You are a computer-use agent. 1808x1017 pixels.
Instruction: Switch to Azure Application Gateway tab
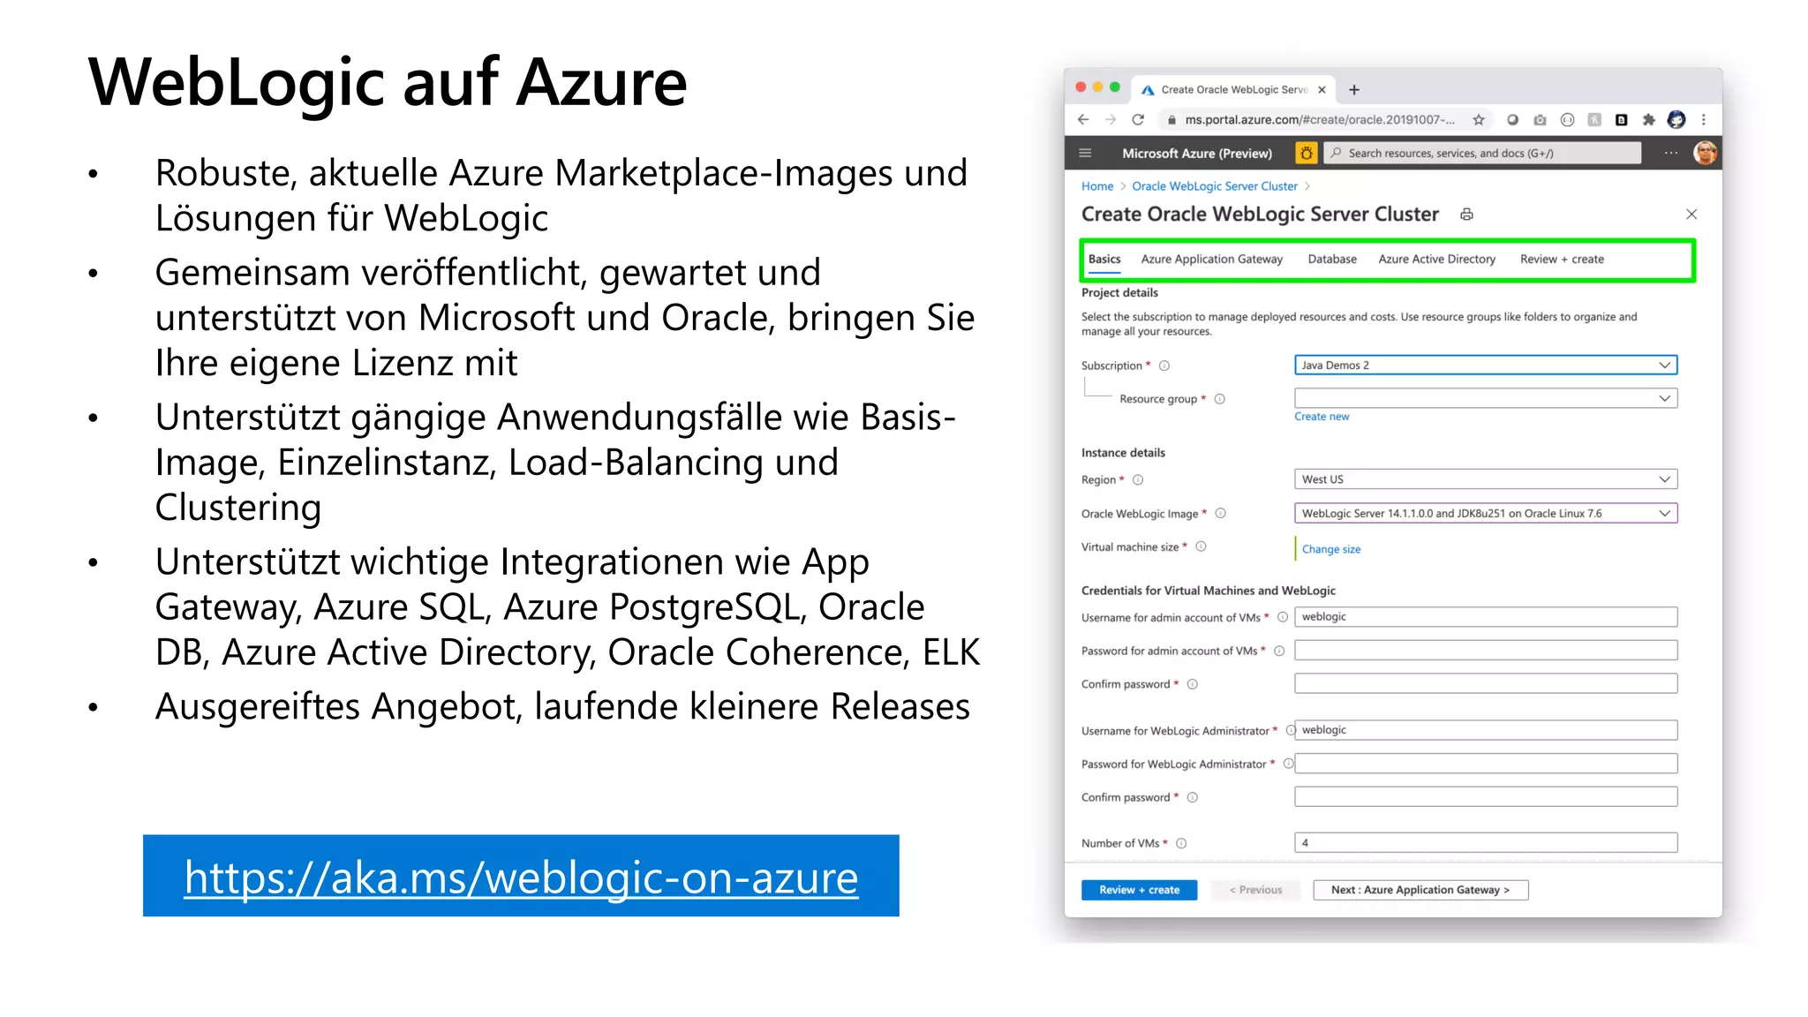tap(1211, 259)
